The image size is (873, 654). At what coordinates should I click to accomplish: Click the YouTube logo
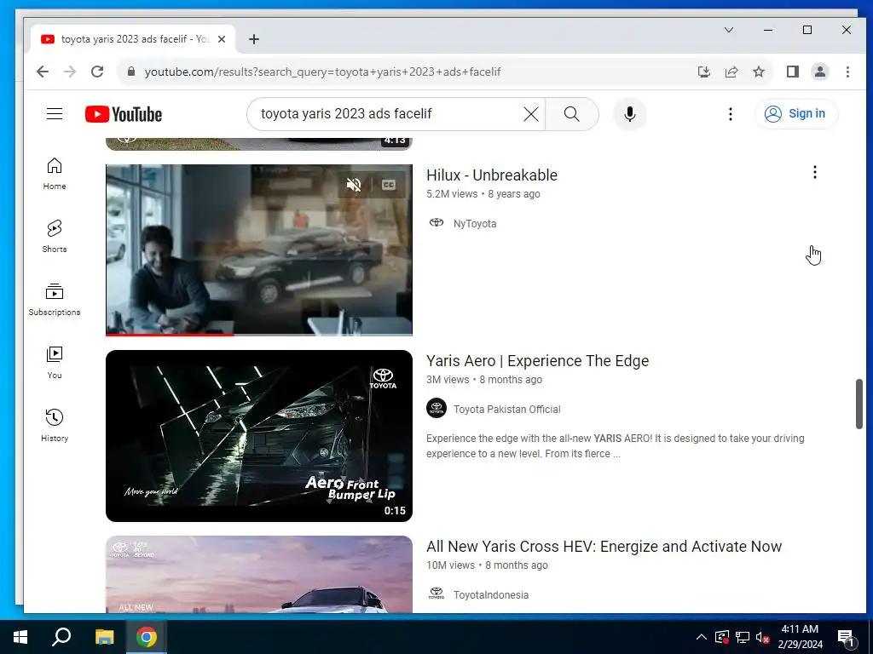124,114
